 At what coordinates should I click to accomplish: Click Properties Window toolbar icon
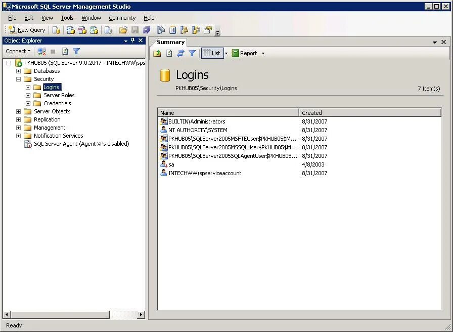[x=208, y=30]
